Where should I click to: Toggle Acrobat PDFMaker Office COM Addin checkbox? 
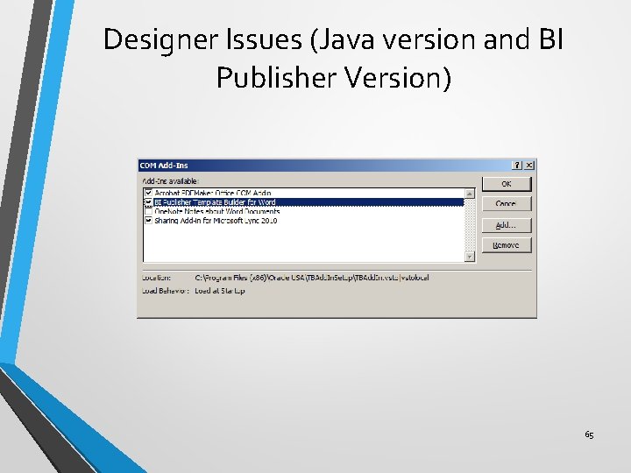pyautogui.click(x=148, y=193)
